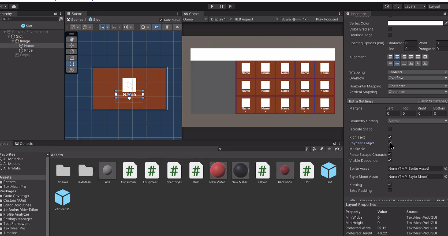The height and width of the screenshot is (236, 448).
Task: Click the cloud services icon
Action: tap(14, 6)
